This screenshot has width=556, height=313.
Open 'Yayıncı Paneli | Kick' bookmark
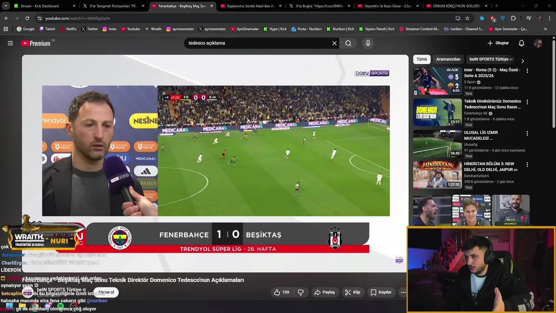pyautogui.click(x=377, y=29)
